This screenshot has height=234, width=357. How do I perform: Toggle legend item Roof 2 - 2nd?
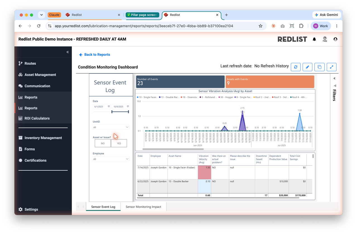pos(262,97)
